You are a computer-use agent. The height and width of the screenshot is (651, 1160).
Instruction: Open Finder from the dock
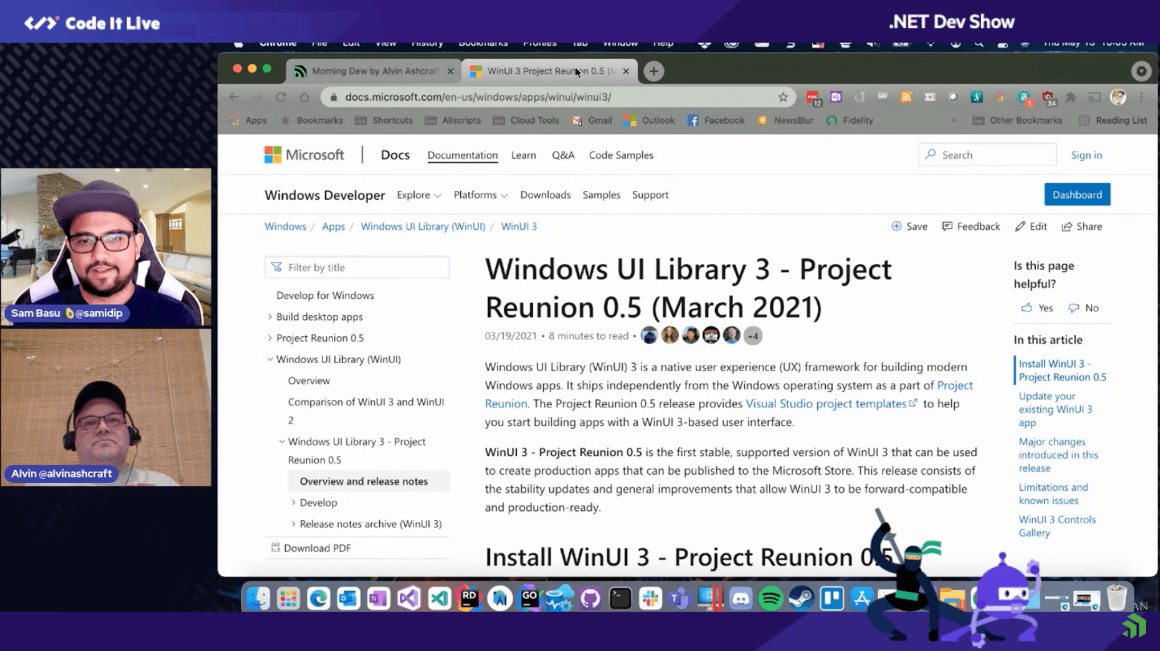[258, 598]
